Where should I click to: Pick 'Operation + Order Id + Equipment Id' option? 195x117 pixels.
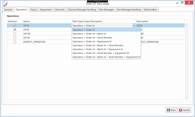click(x=92, y=42)
